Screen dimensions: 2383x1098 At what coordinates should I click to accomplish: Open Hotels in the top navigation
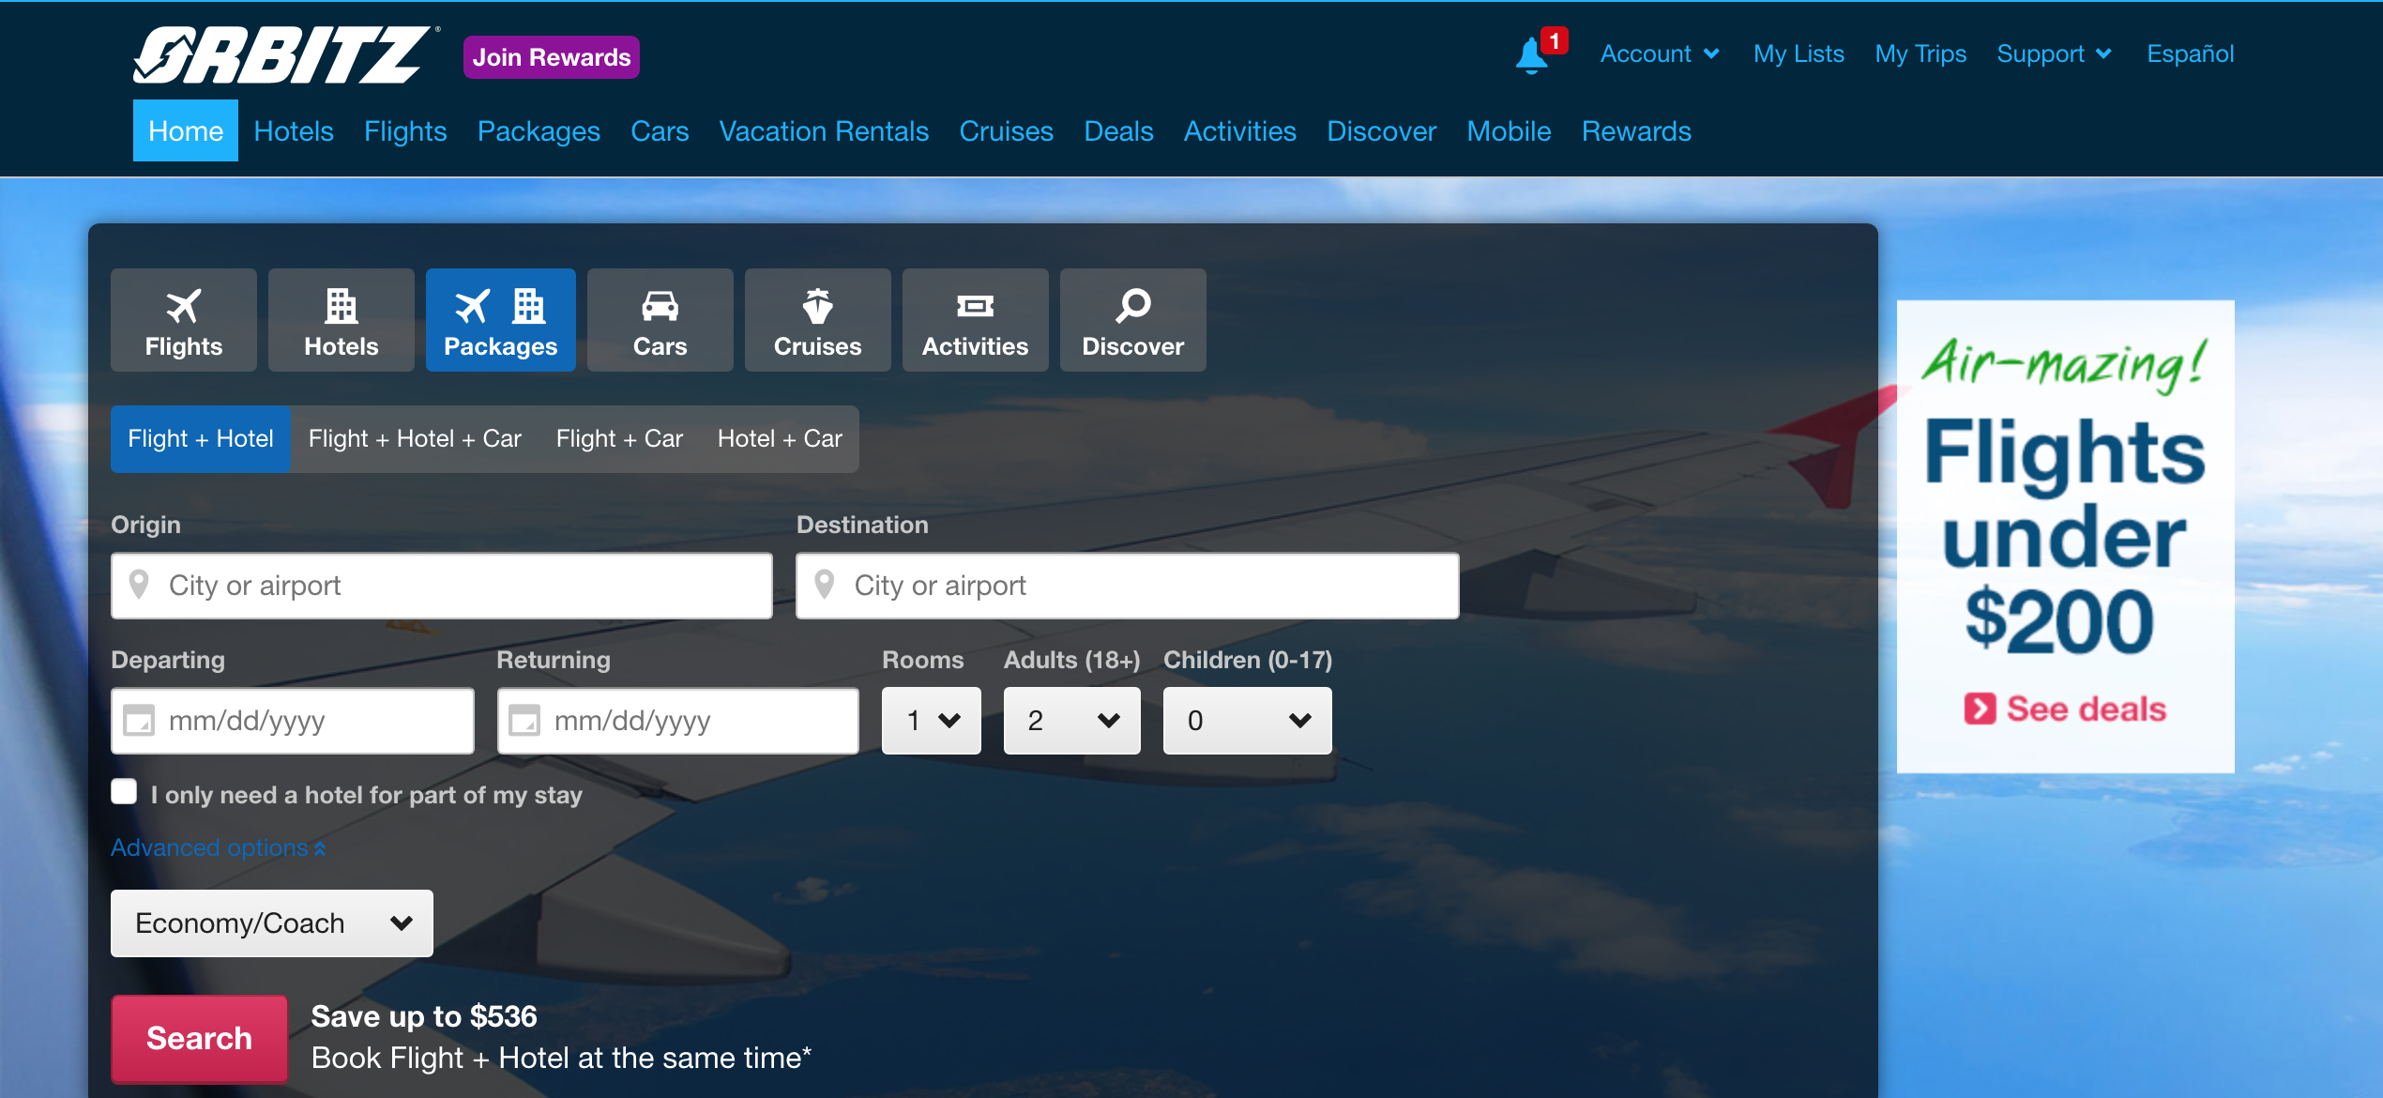coord(294,130)
